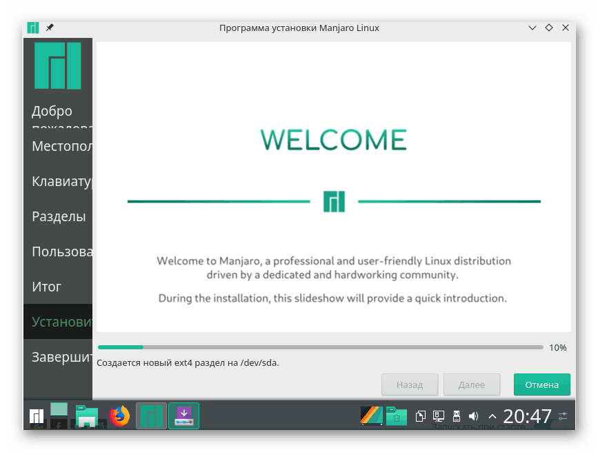Click the 10% progress label
The height and width of the screenshot is (452, 598).
click(557, 347)
